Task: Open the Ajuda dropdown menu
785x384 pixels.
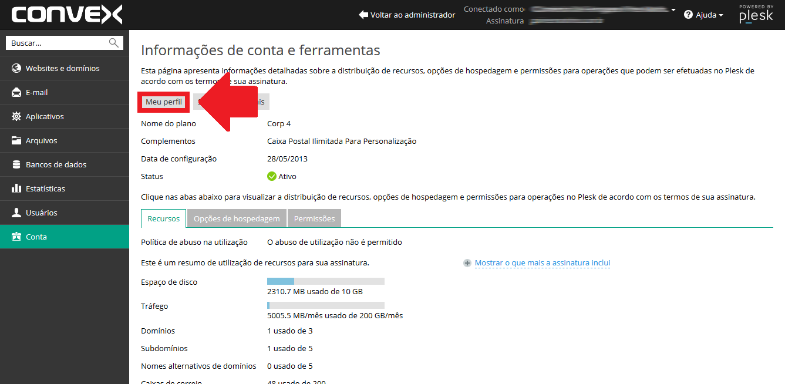Action: 703,15
